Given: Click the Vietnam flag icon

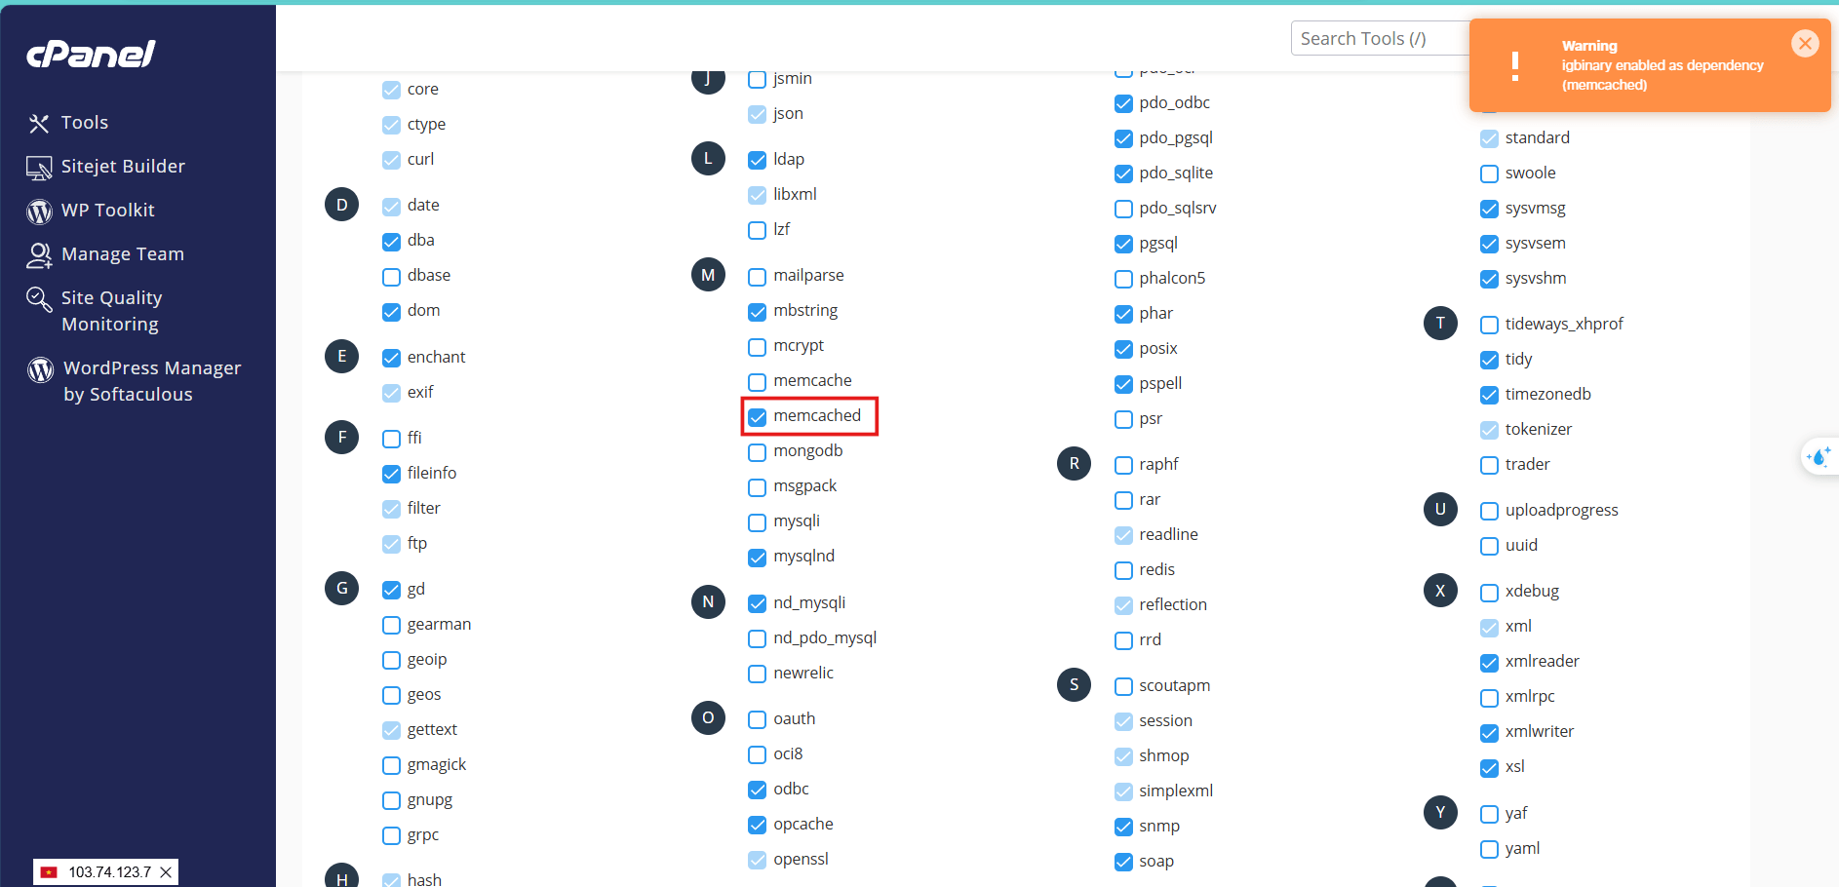Looking at the screenshot, I should click(x=49, y=872).
